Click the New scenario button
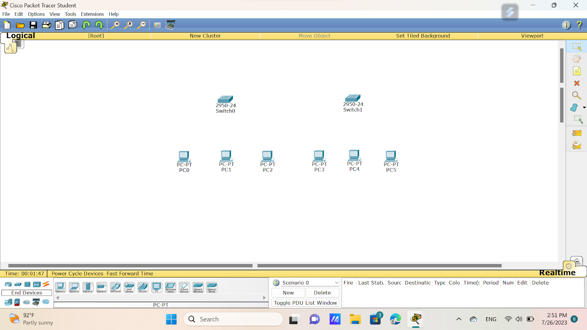The image size is (587, 330). pyautogui.click(x=288, y=293)
